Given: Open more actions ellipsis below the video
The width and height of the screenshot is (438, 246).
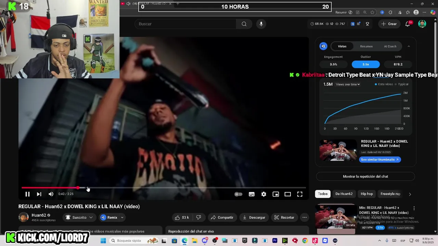Looking at the screenshot, I should (304, 217).
